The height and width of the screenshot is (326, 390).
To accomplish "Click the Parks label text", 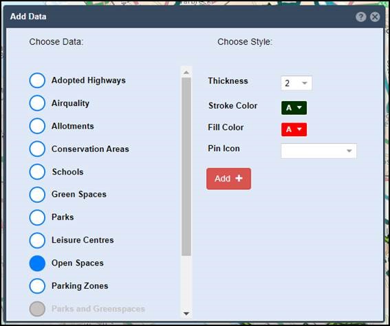I will [x=63, y=217].
